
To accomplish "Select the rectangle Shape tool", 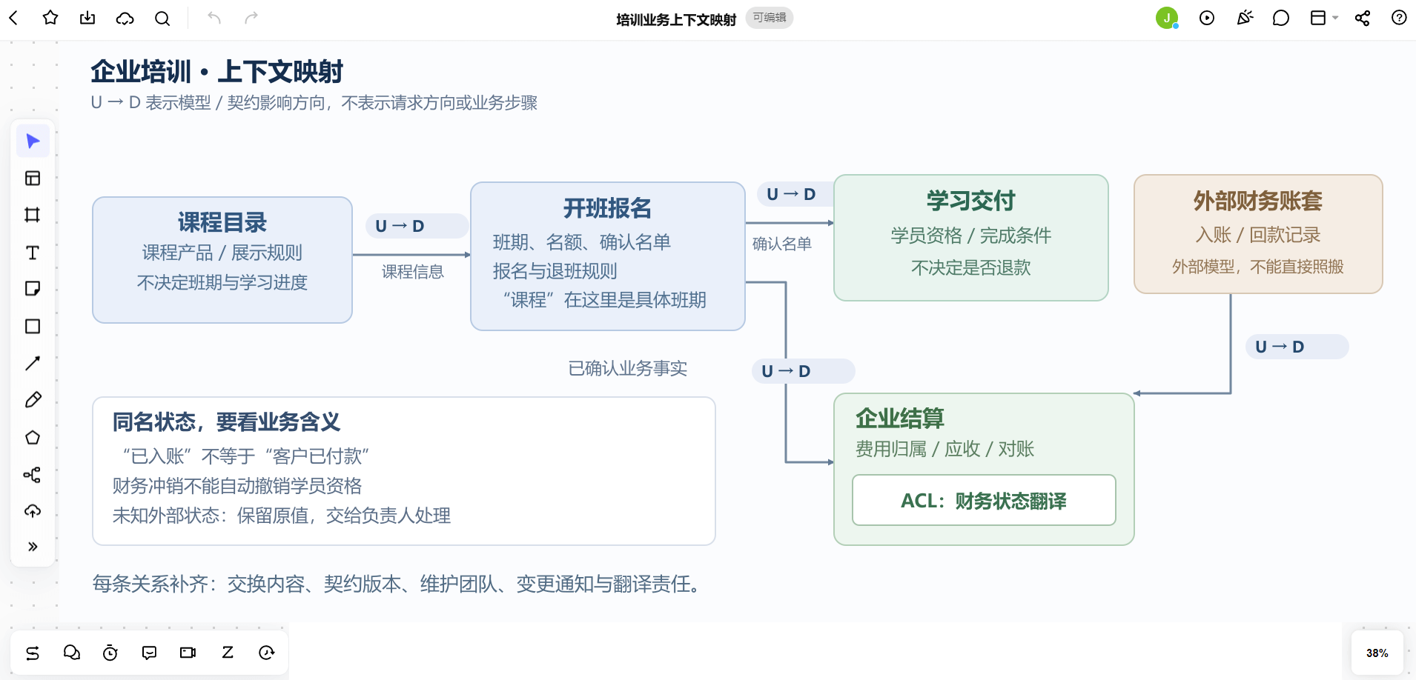I will click(33, 326).
